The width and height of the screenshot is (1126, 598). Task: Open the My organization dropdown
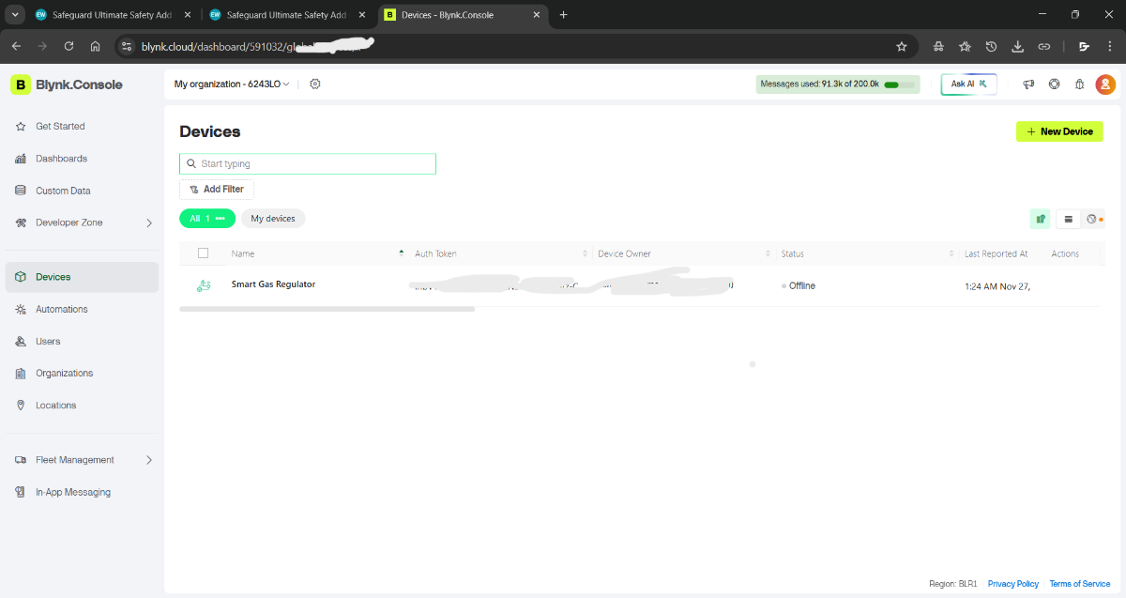[232, 84]
